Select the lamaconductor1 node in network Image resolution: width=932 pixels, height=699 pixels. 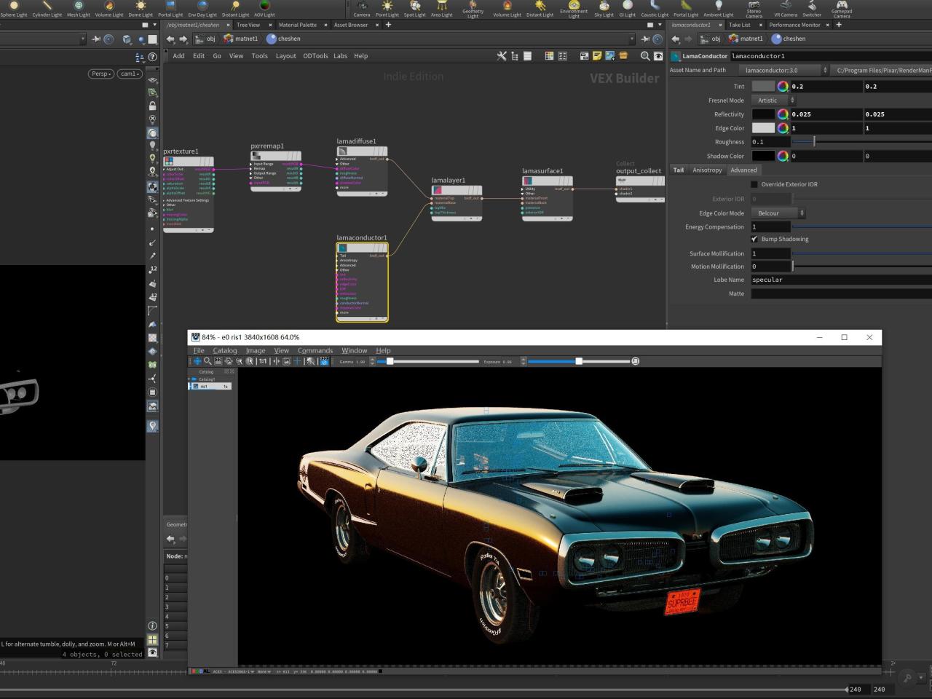(362, 248)
